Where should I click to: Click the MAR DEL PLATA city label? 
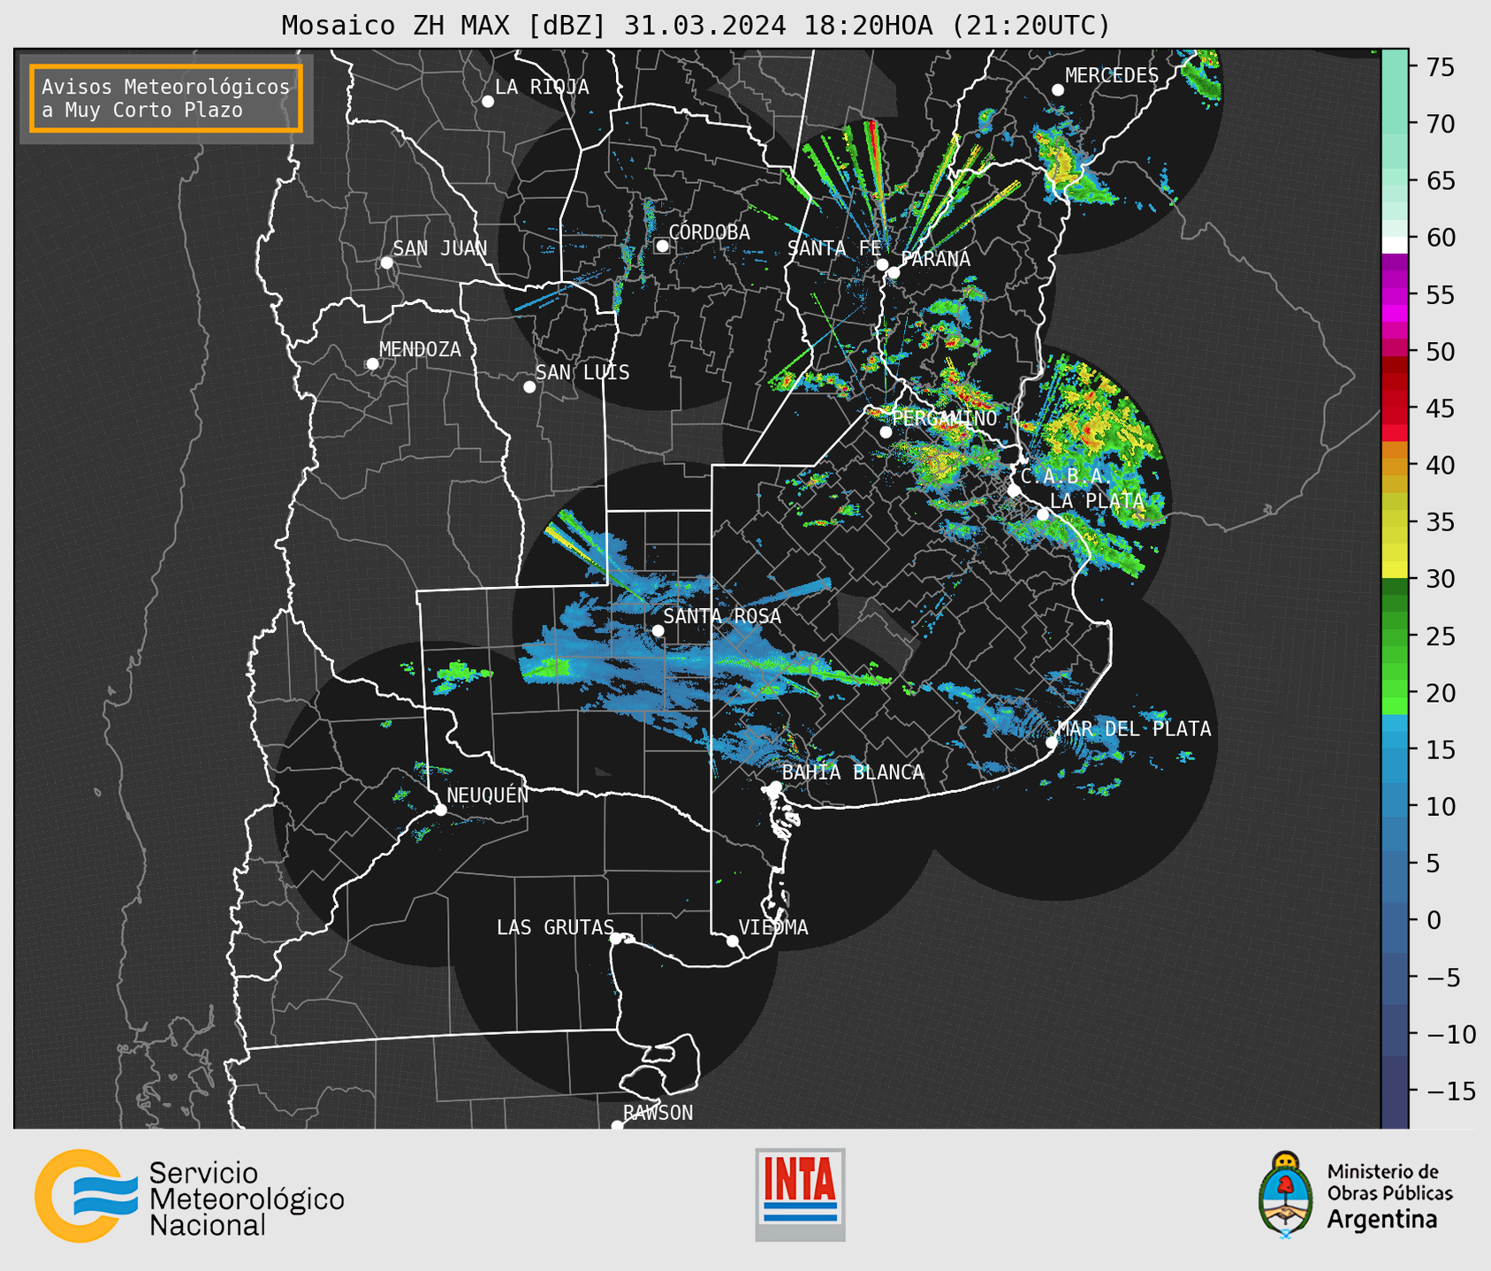coord(1134,729)
